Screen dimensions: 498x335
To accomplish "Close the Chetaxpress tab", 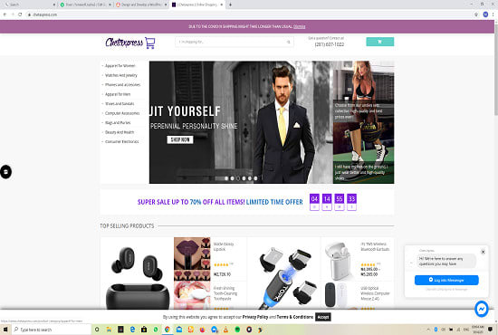I will pos(222,5).
